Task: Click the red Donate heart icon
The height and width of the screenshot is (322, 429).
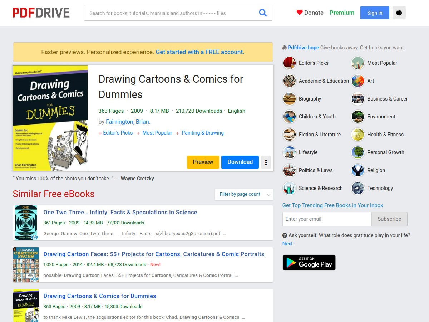Action: point(300,13)
